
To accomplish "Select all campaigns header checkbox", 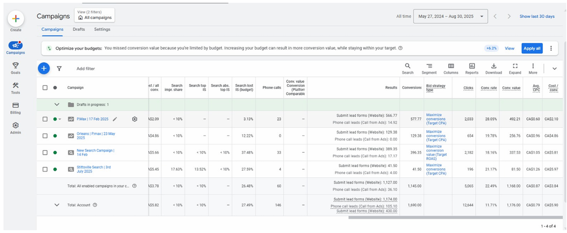I will 45,87.
